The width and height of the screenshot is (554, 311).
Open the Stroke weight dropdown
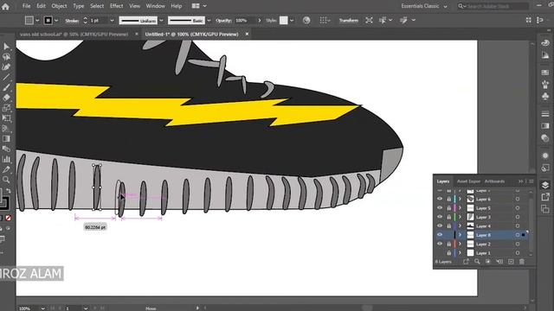pyautogui.click(x=112, y=21)
